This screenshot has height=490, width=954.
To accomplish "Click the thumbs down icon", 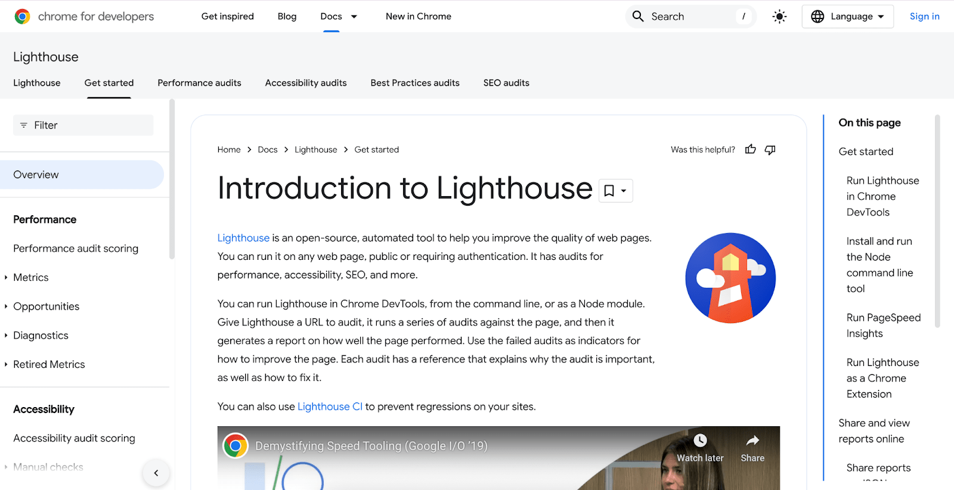I will pos(770,150).
